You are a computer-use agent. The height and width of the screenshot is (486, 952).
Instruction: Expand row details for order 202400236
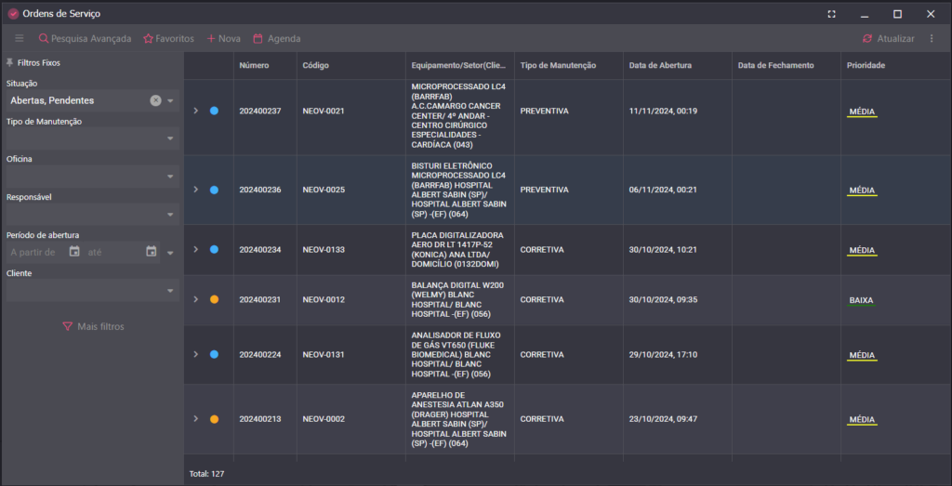pos(195,190)
